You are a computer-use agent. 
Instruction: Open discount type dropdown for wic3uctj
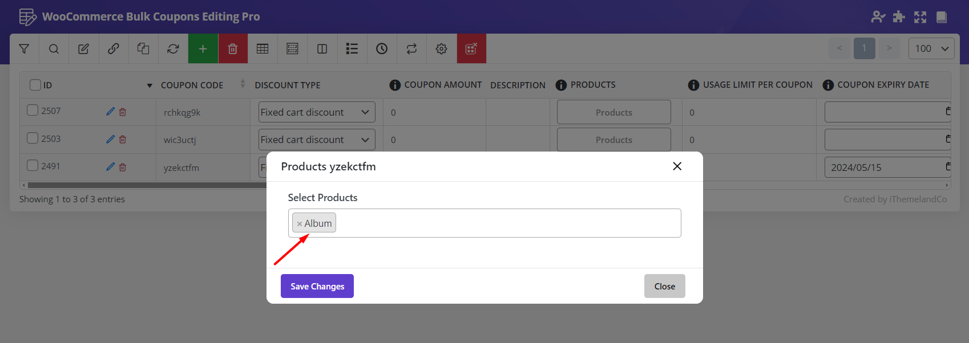(316, 140)
